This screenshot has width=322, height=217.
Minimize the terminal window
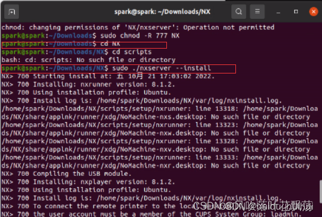278,12
